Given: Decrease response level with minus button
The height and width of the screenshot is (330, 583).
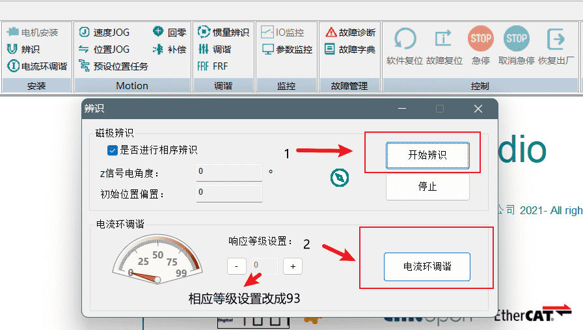Looking at the screenshot, I should pyautogui.click(x=236, y=266).
